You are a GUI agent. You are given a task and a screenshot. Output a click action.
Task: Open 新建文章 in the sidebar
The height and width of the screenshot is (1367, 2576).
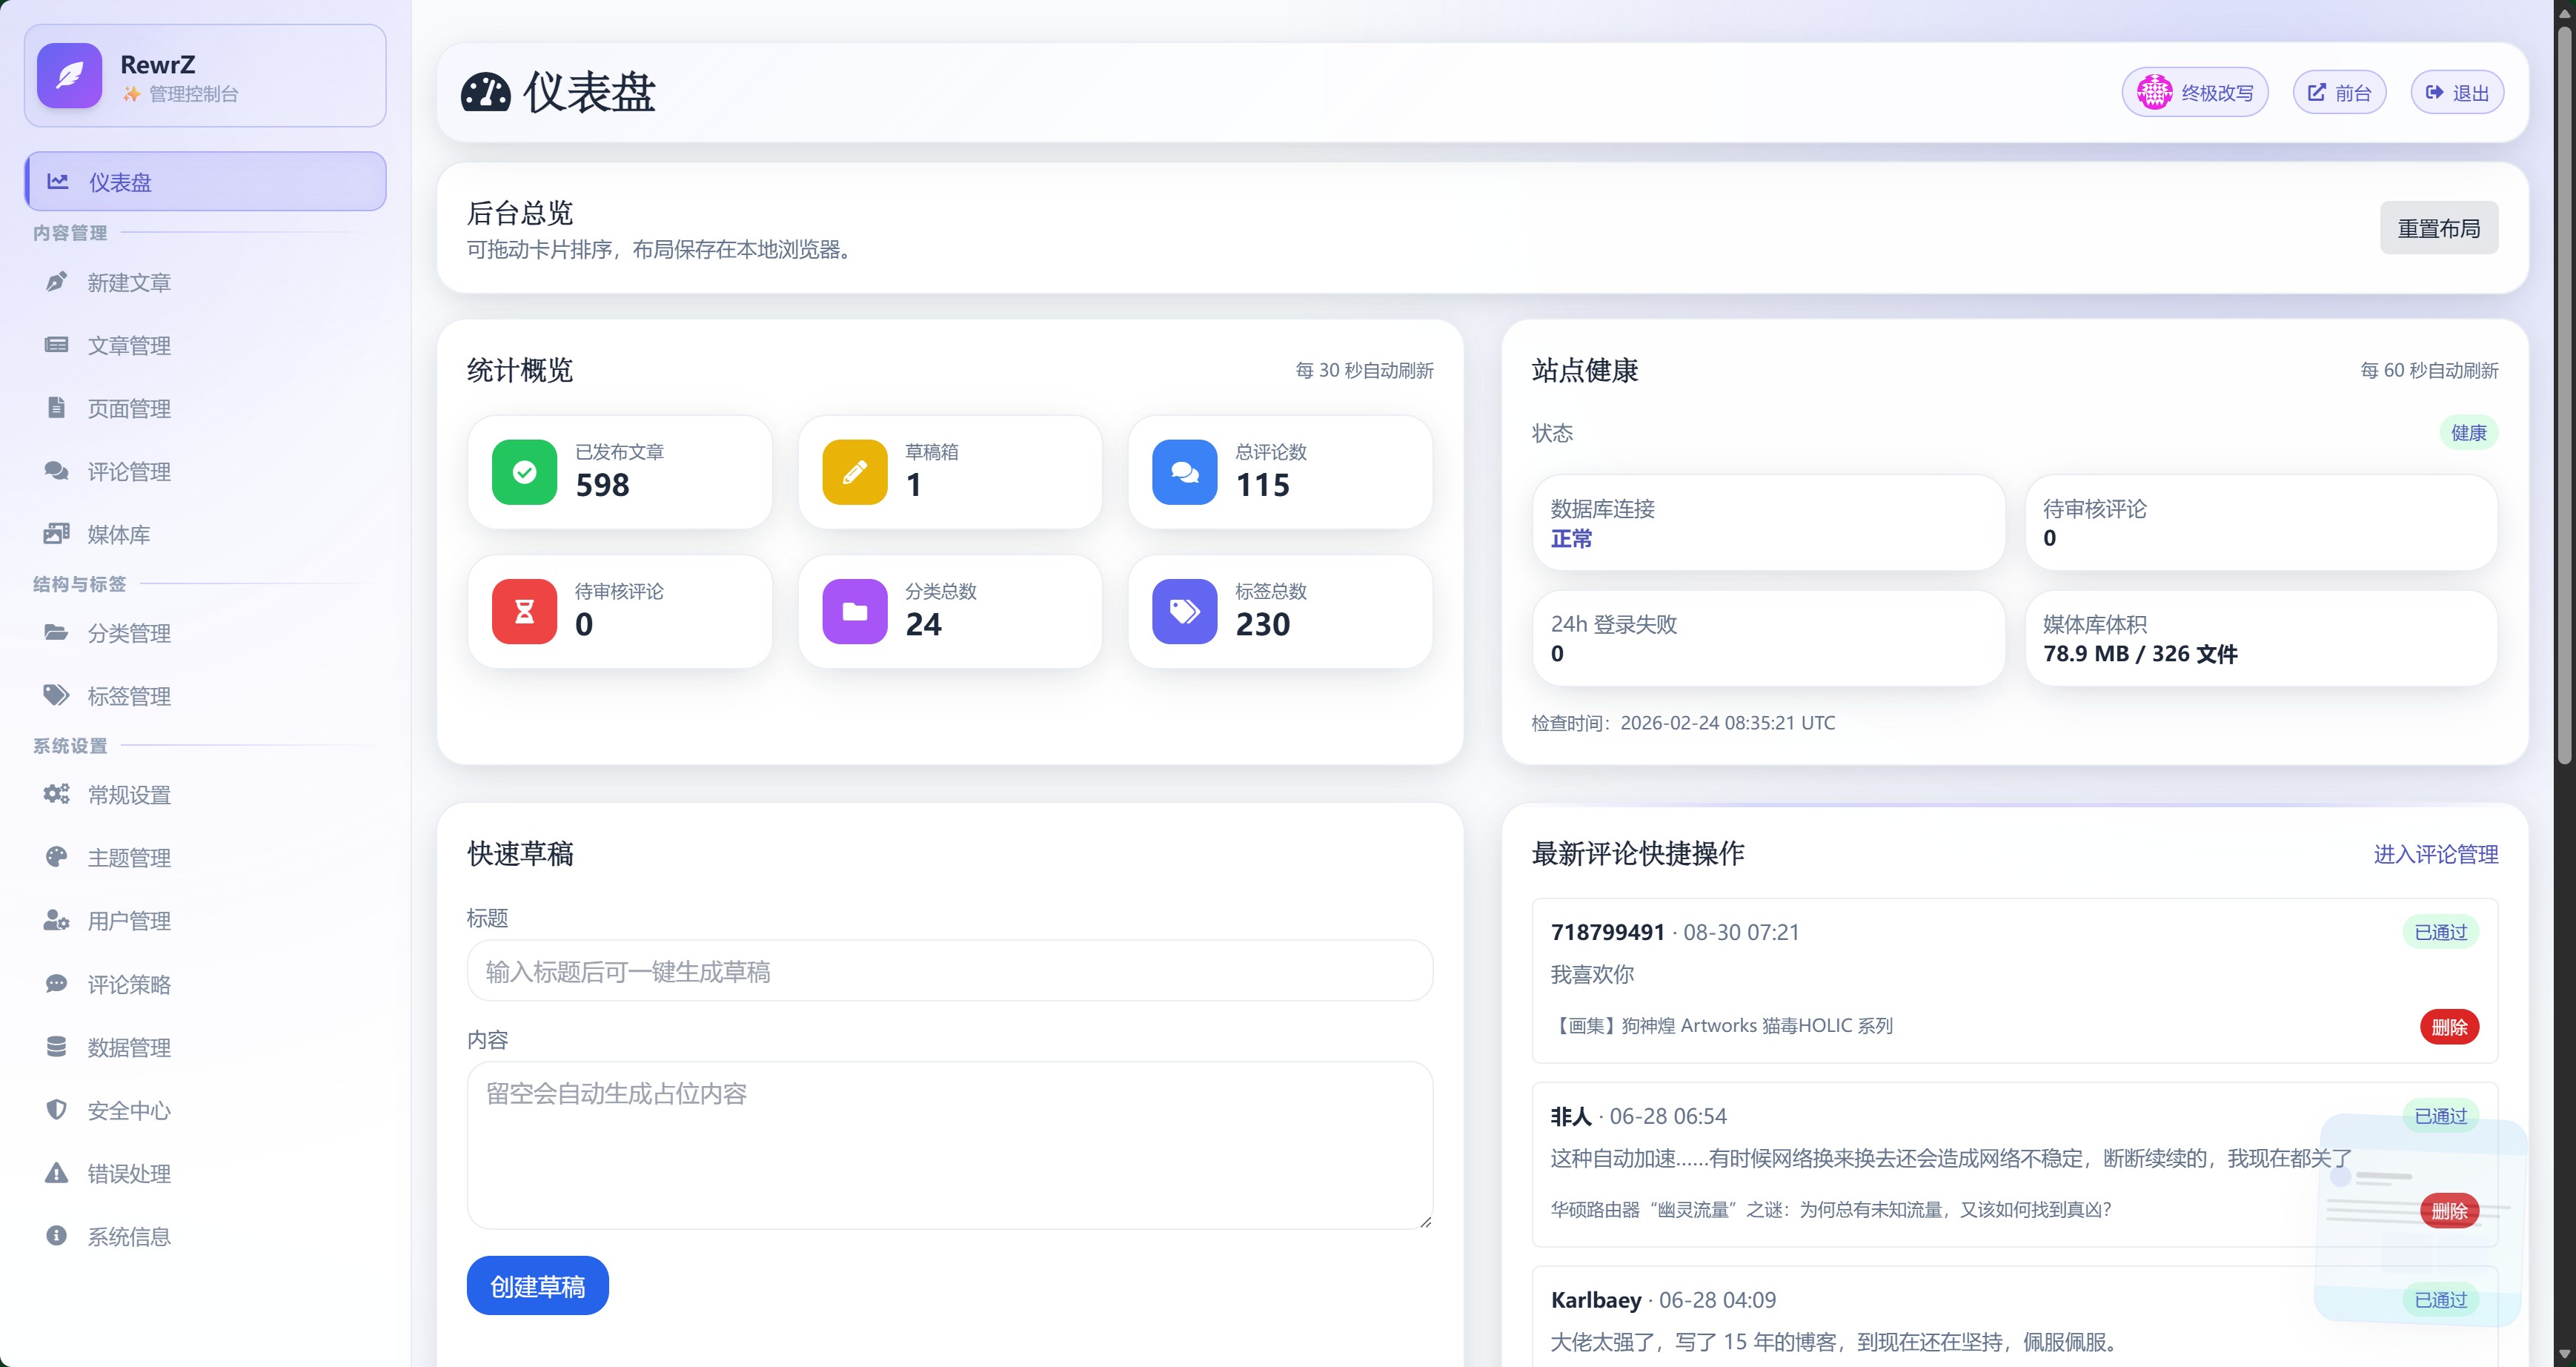pos(206,282)
